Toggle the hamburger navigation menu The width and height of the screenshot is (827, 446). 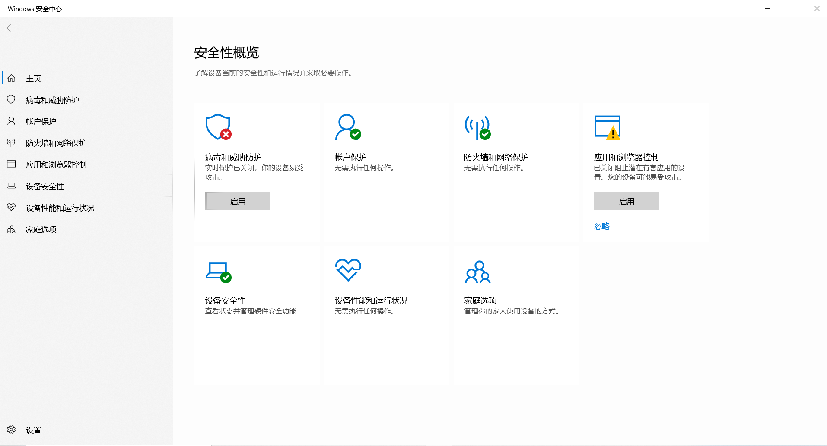(x=11, y=52)
